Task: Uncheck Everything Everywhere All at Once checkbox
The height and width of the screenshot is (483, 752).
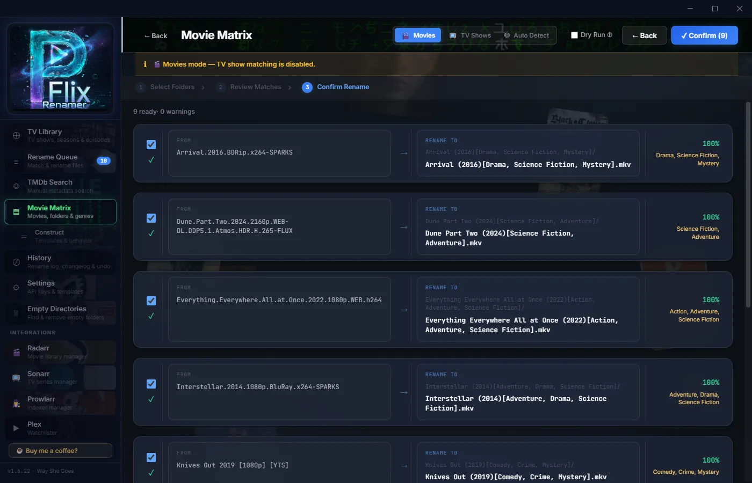Action: [151, 301]
